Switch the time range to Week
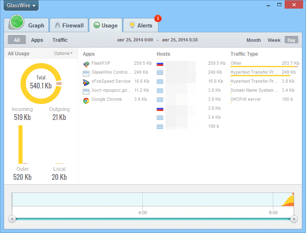The image size is (306, 233). (274, 40)
